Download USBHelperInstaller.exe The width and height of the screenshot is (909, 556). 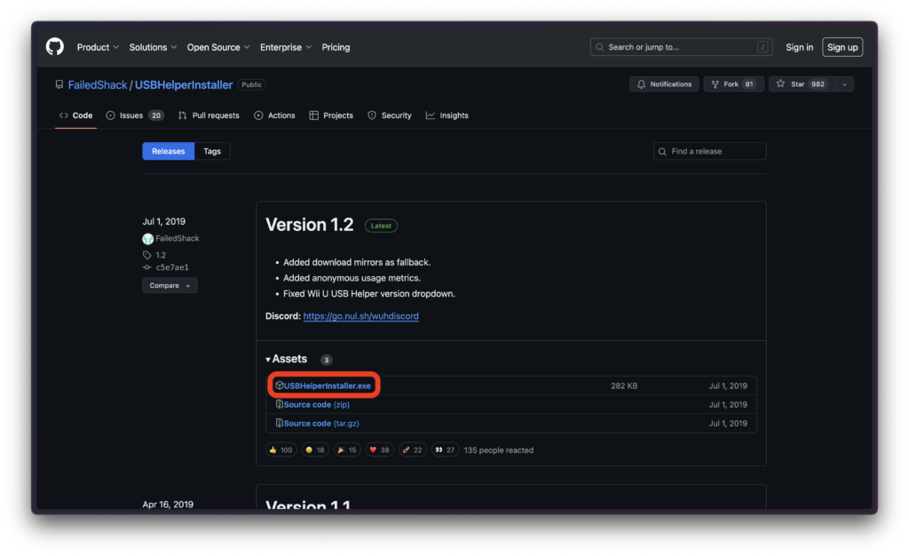(327, 386)
